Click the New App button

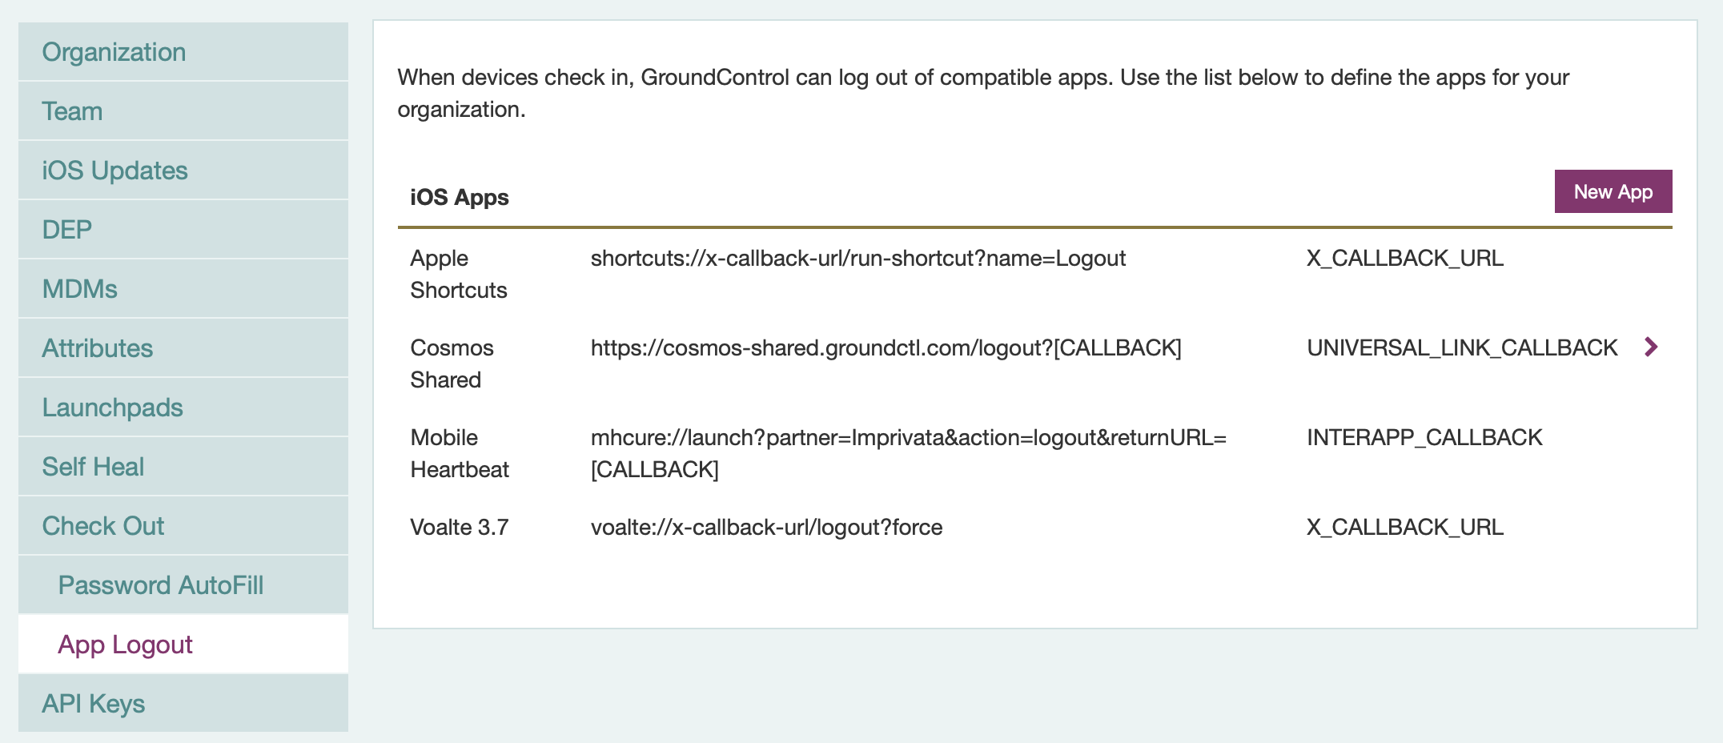pos(1612,191)
